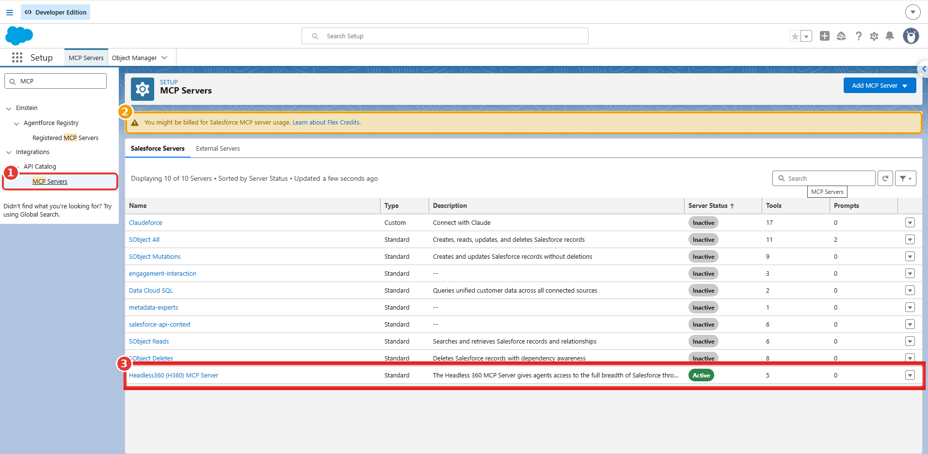The image size is (928, 454).
Task: Open the user profile avatar
Action: click(x=911, y=36)
